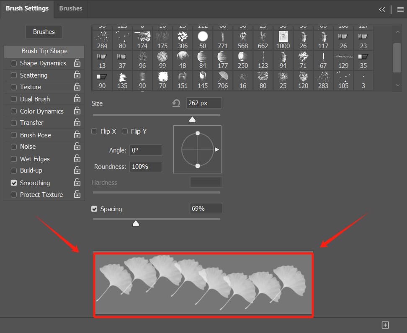Open the Dual Brush settings

[x=35, y=99]
